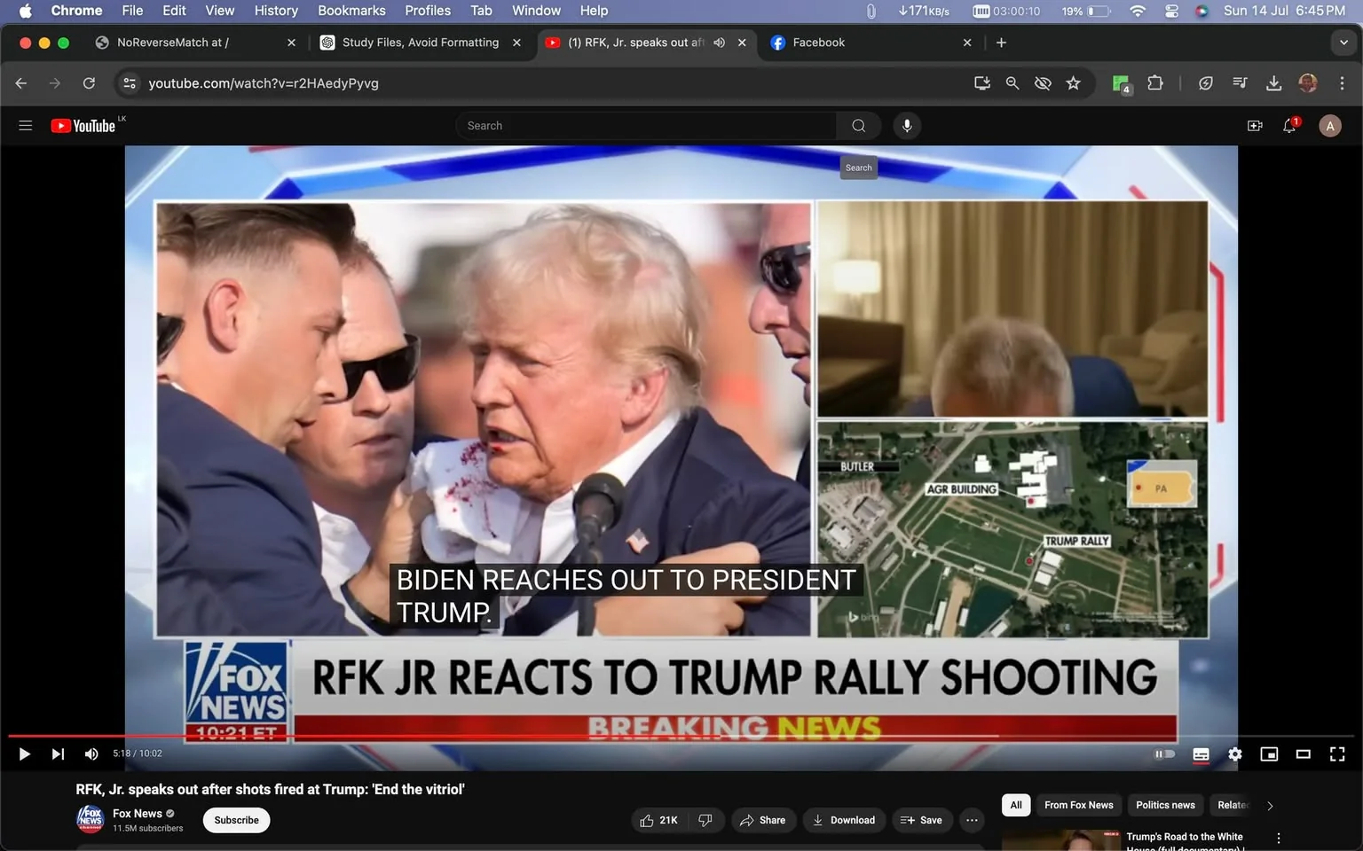Open the recommended video's three-dot menu
This screenshot has height=851, width=1363.
pos(1278,838)
